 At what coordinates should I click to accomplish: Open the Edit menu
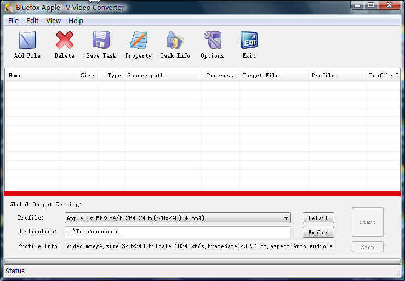32,21
